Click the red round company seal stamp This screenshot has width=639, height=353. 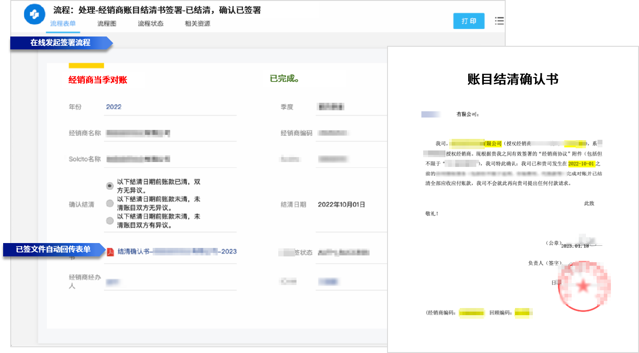click(x=584, y=287)
